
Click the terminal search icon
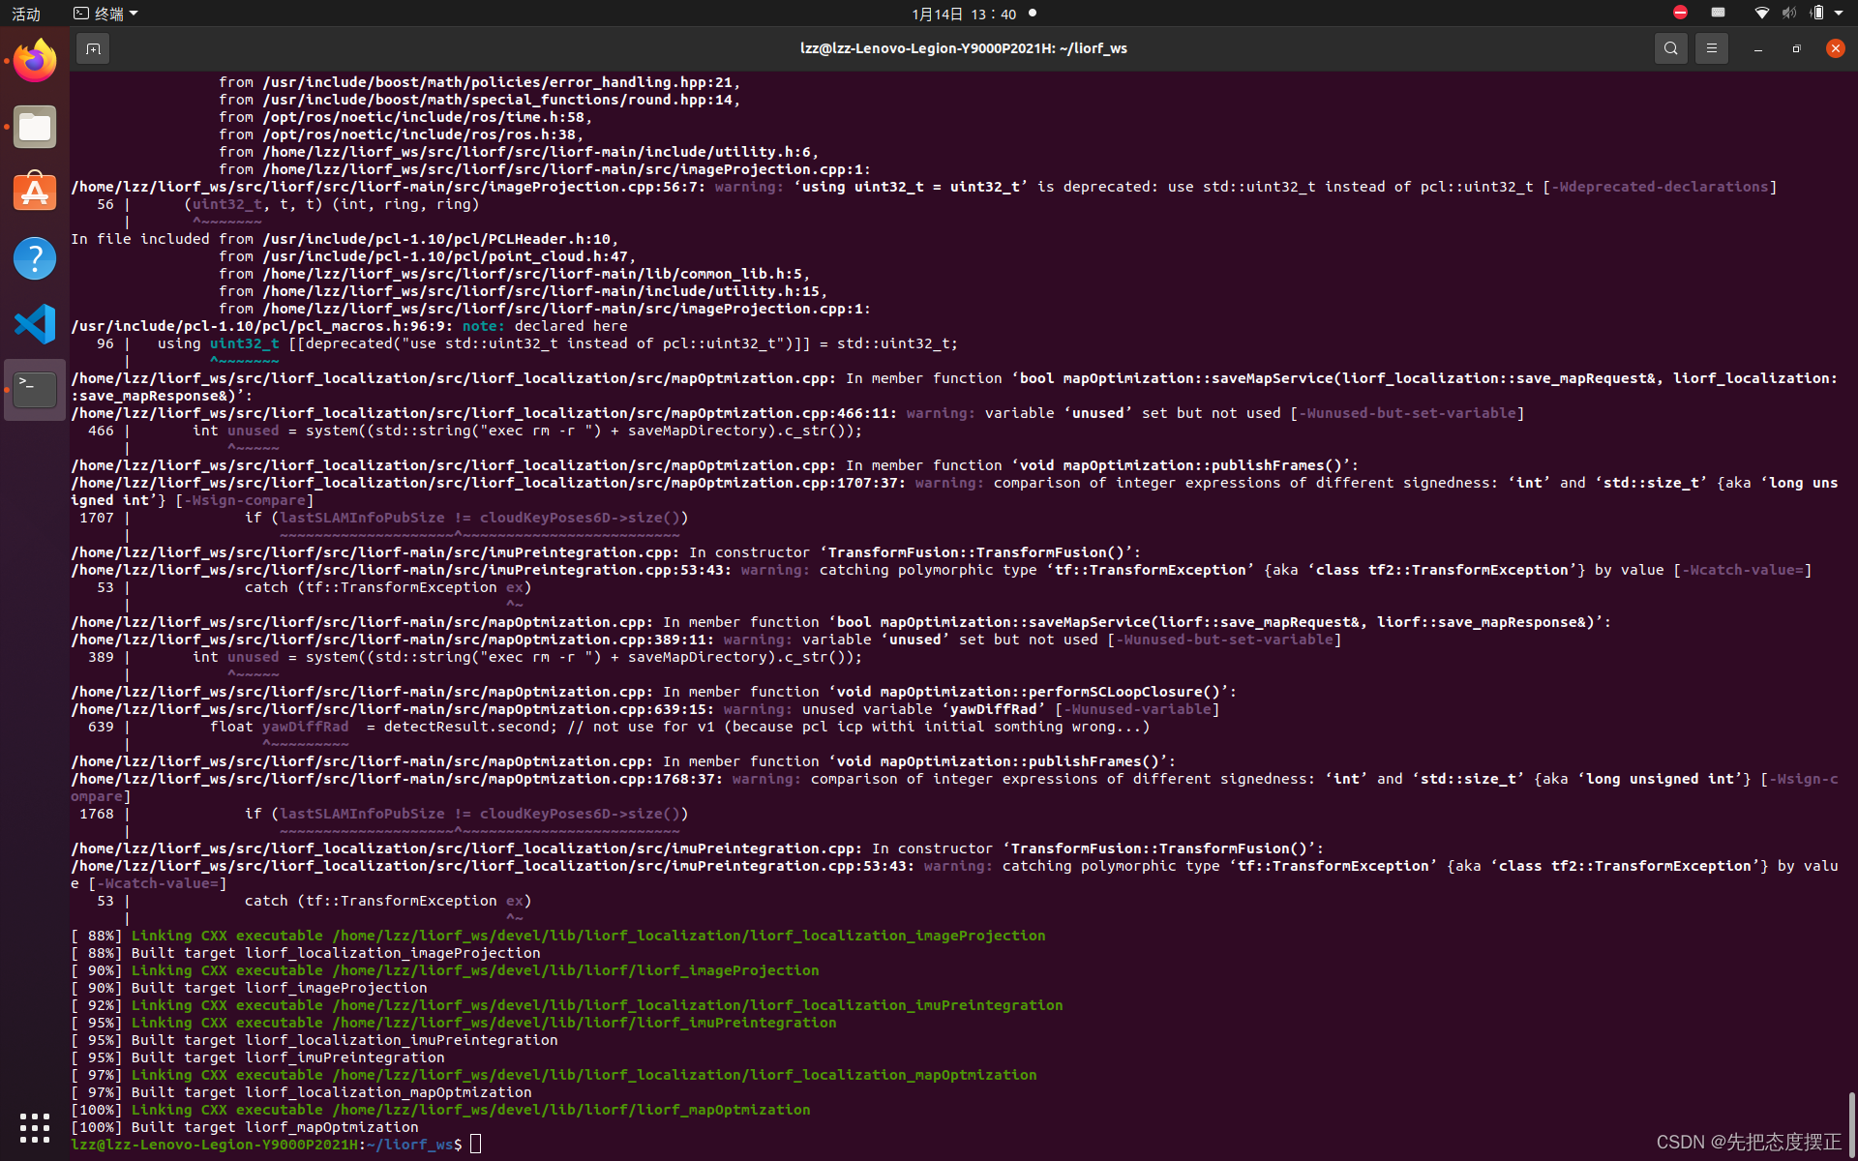(1670, 48)
